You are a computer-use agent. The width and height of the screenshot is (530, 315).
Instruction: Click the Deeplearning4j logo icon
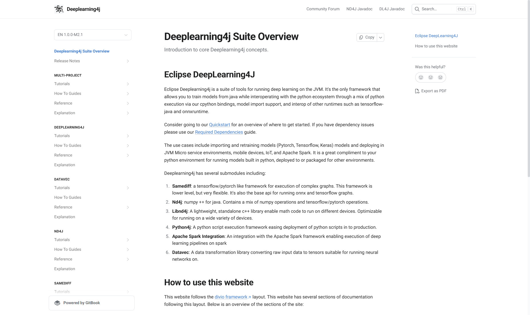pyautogui.click(x=59, y=9)
